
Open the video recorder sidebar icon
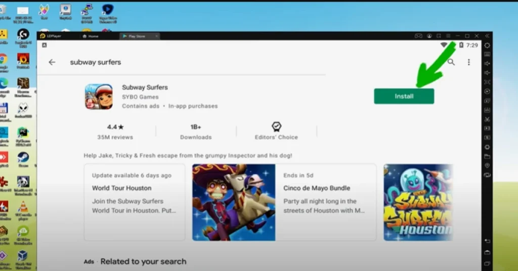[487, 128]
